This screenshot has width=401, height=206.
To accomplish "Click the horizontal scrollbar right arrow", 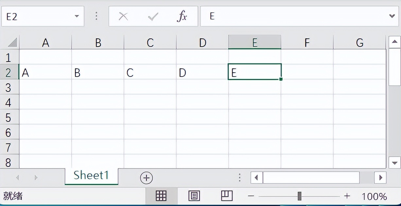I will tap(380, 178).
